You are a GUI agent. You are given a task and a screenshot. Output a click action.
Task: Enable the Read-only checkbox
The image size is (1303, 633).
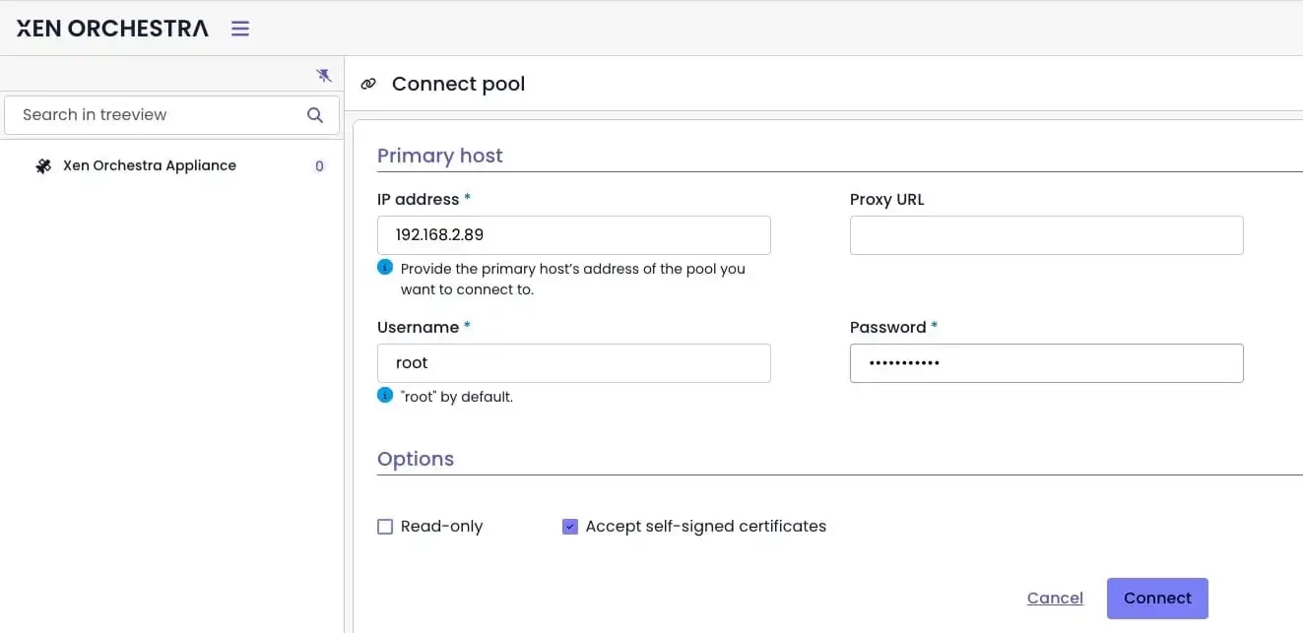point(385,527)
